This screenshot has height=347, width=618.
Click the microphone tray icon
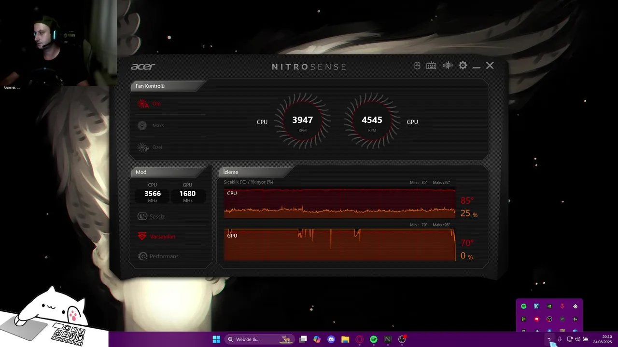[x=560, y=339]
